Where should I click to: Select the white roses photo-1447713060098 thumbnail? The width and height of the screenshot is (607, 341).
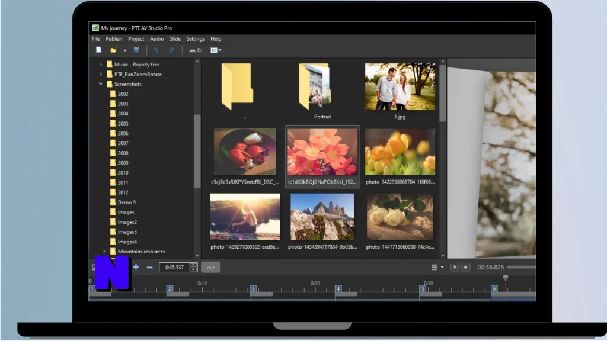[x=400, y=217]
